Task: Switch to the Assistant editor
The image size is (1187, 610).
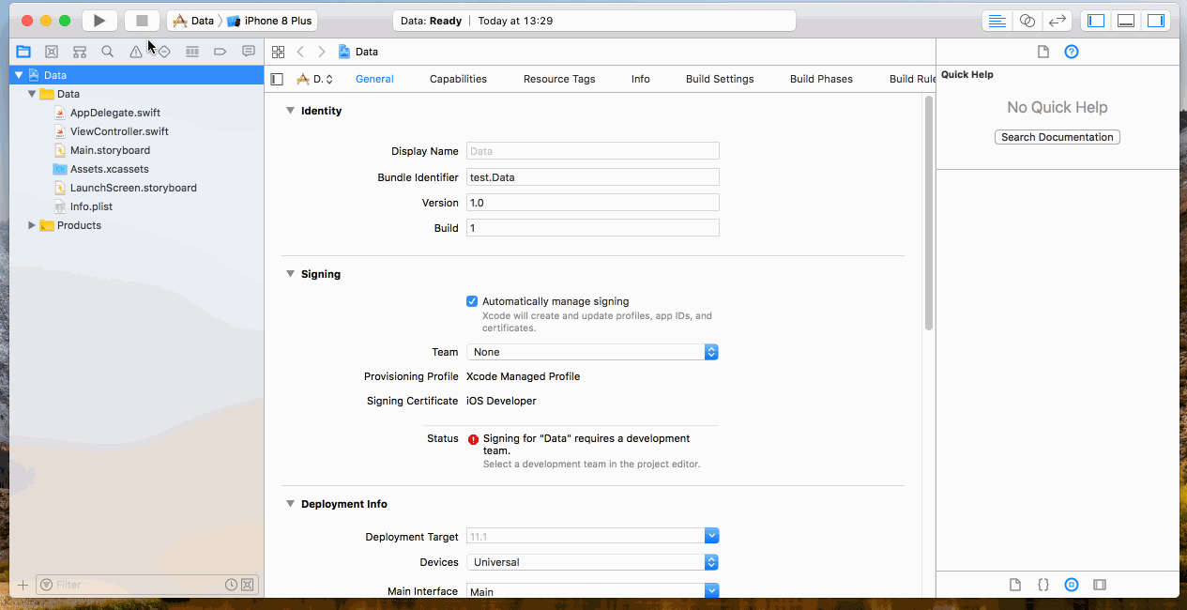Action: pos(1027,21)
